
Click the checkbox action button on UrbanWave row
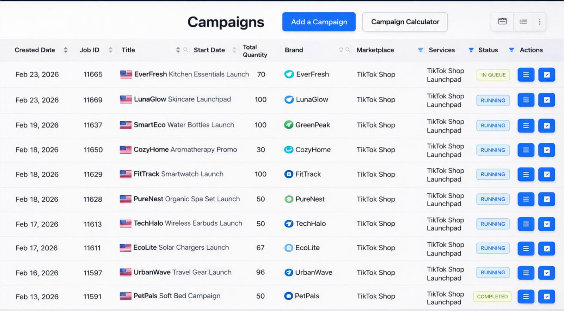tap(547, 273)
